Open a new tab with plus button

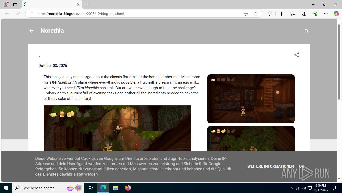[x=88, y=4]
